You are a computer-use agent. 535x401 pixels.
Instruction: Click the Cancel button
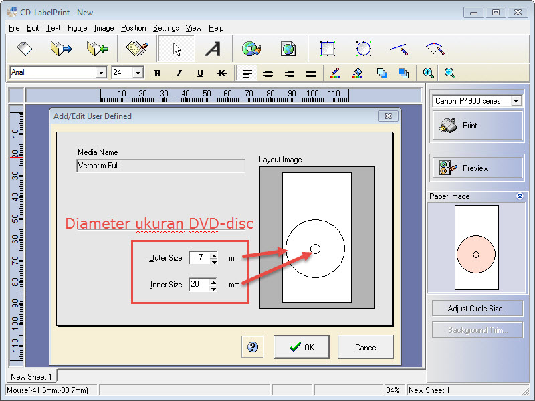pyautogui.click(x=366, y=347)
